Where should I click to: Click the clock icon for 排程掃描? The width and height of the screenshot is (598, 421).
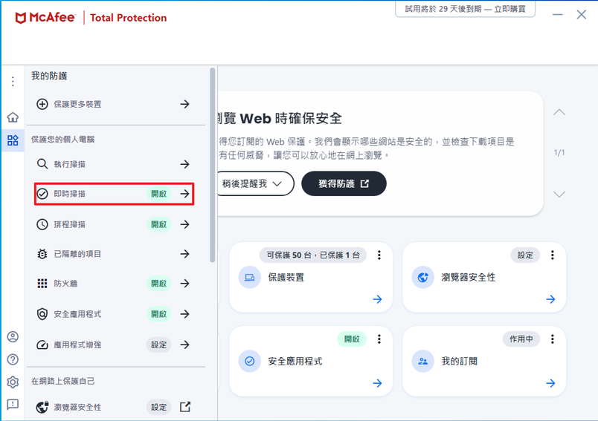click(x=42, y=224)
